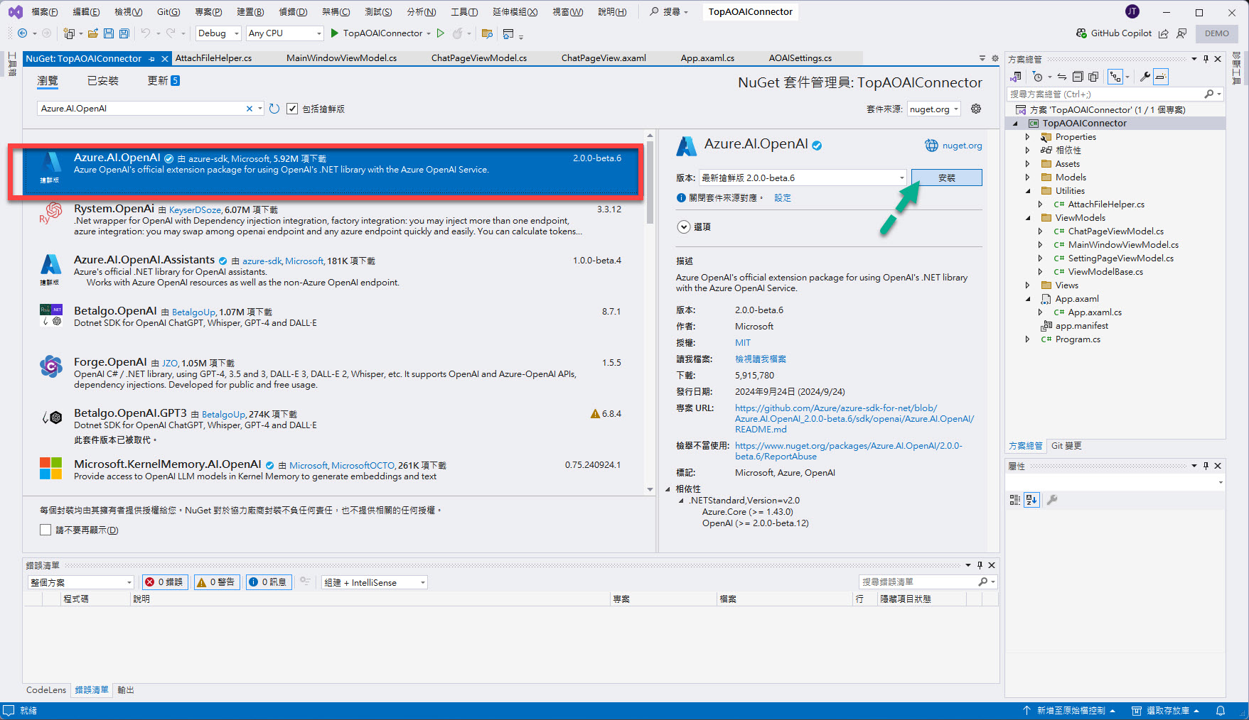Open NuGet package source settings gear
This screenshot has height=720, width=1249.
pos(976,109)
